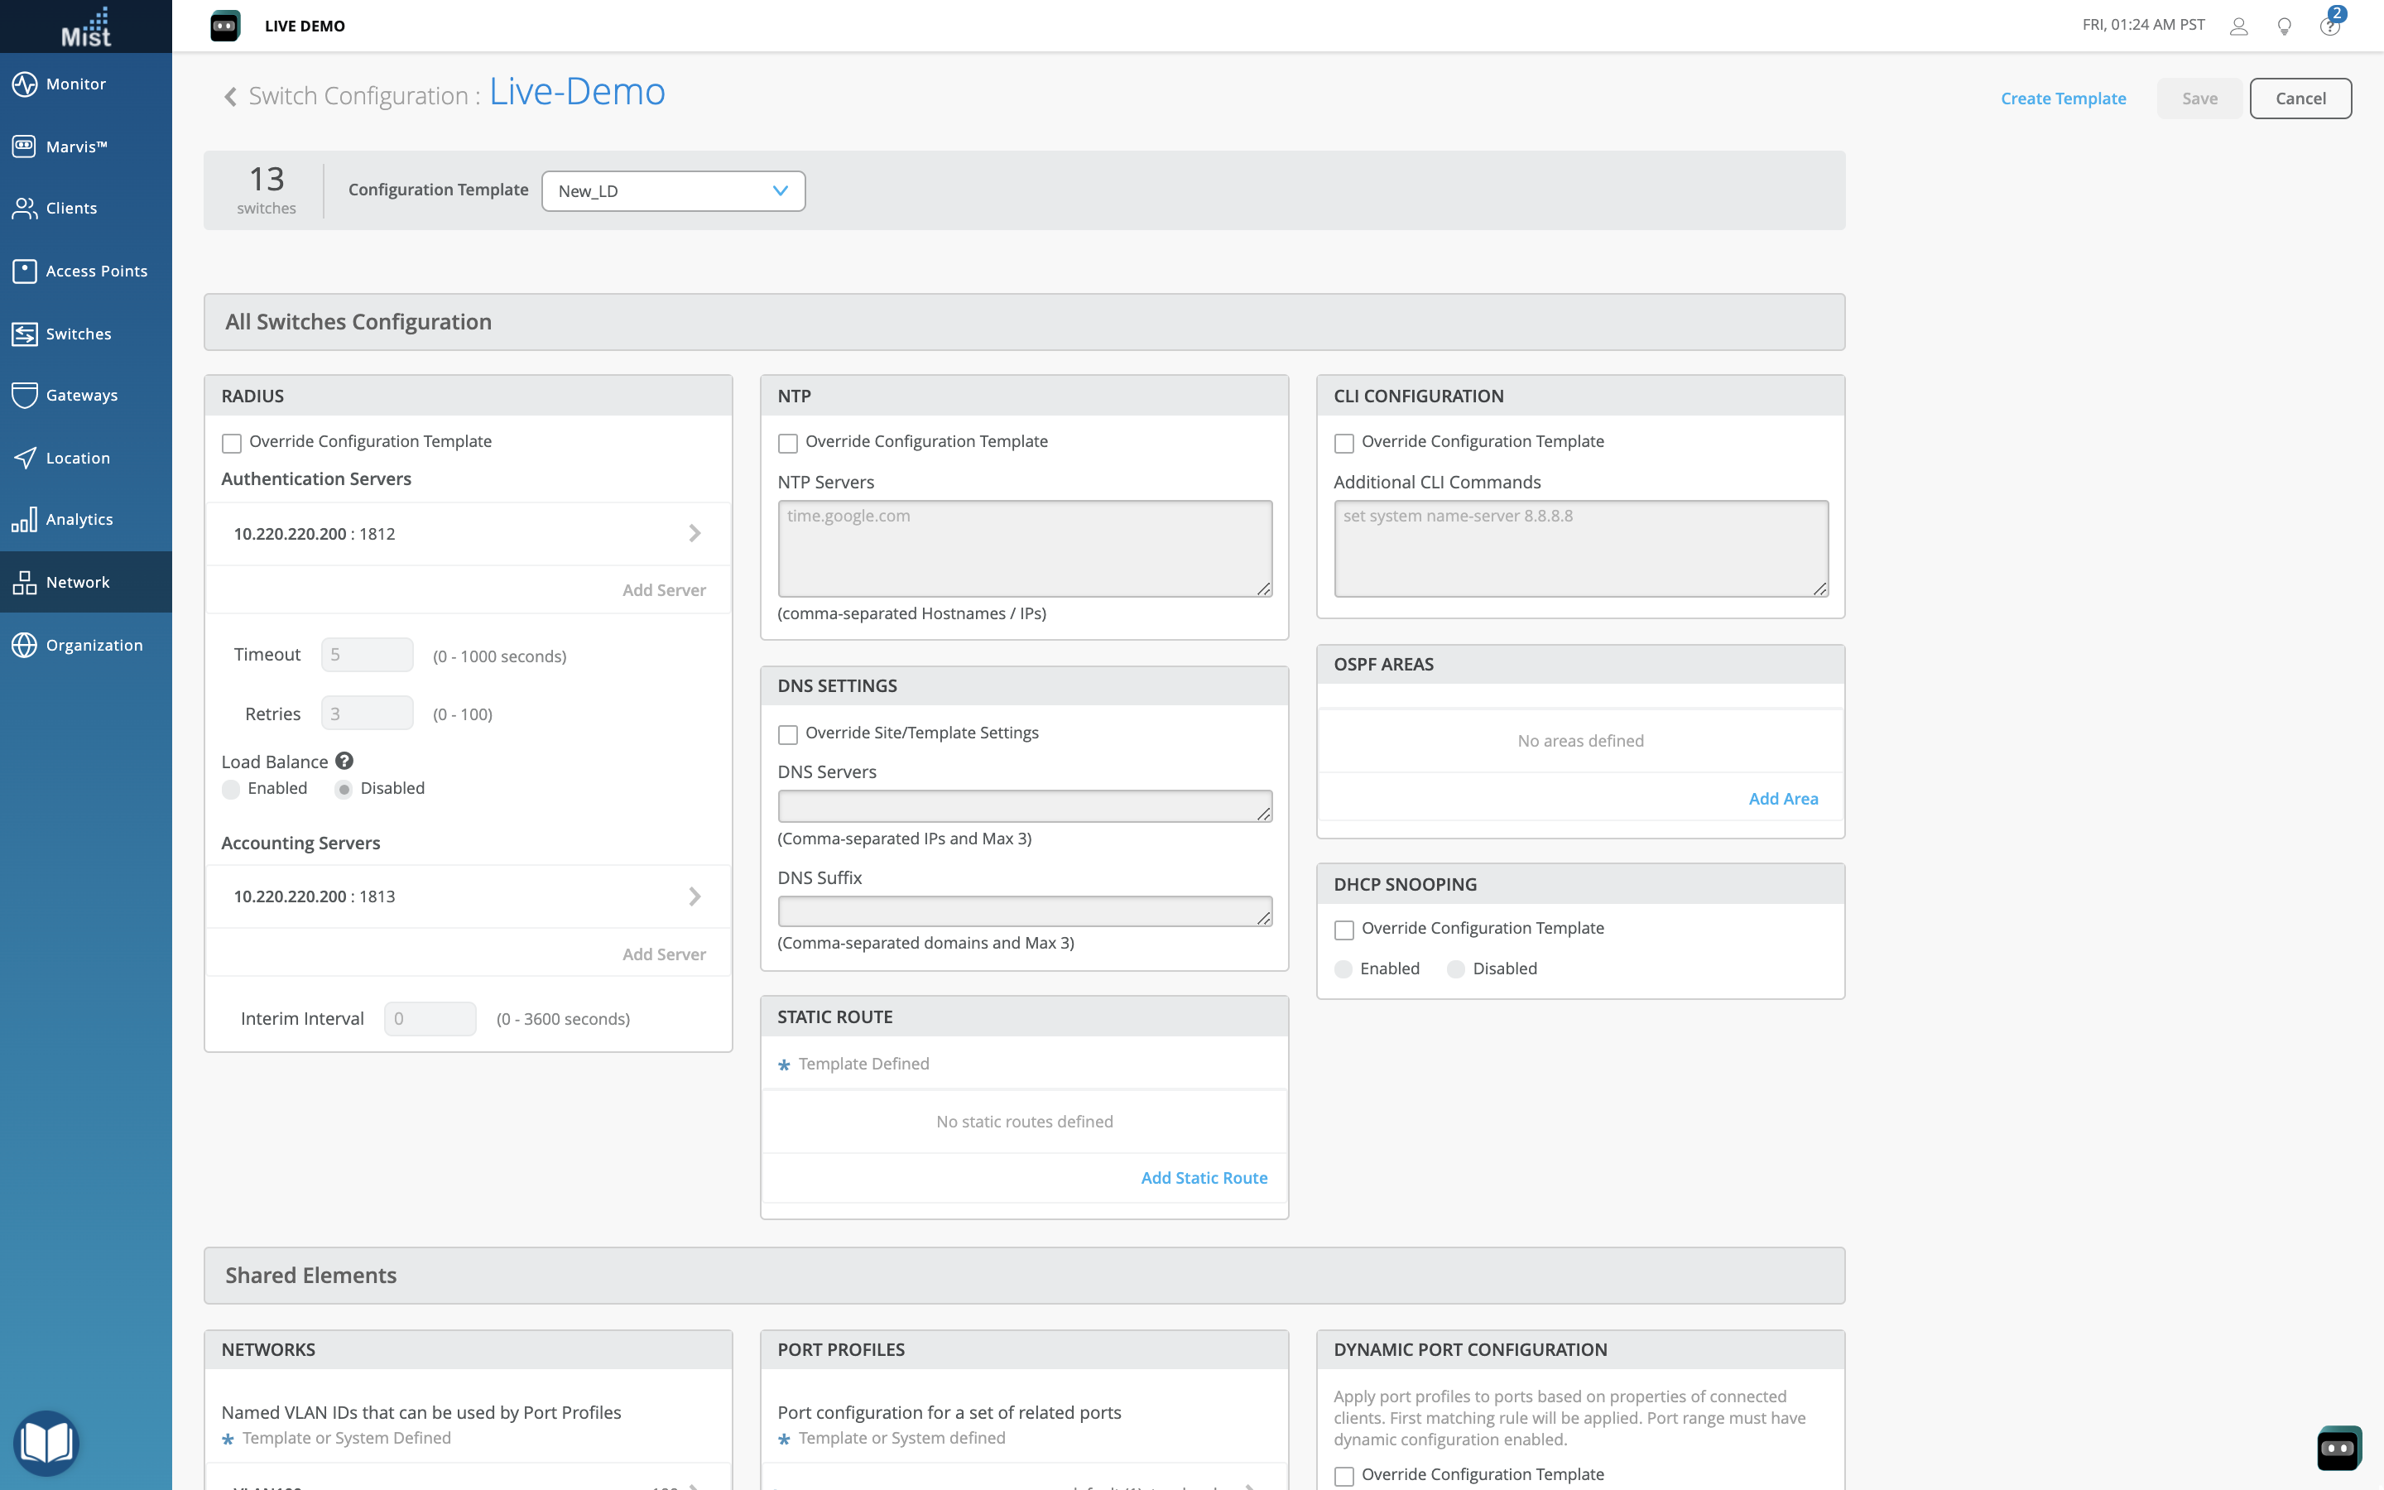Viewport: 2384px width, 1490px height.
Task: Go back using Switch Configuration arrow
Action: click(230, 97)
